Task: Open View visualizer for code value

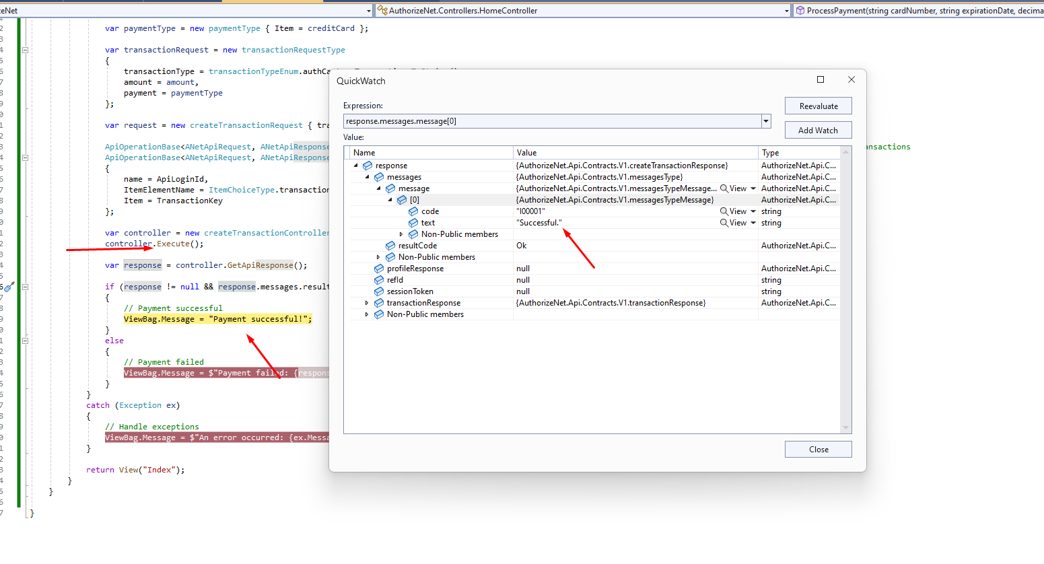Action: tap(733, 211)
